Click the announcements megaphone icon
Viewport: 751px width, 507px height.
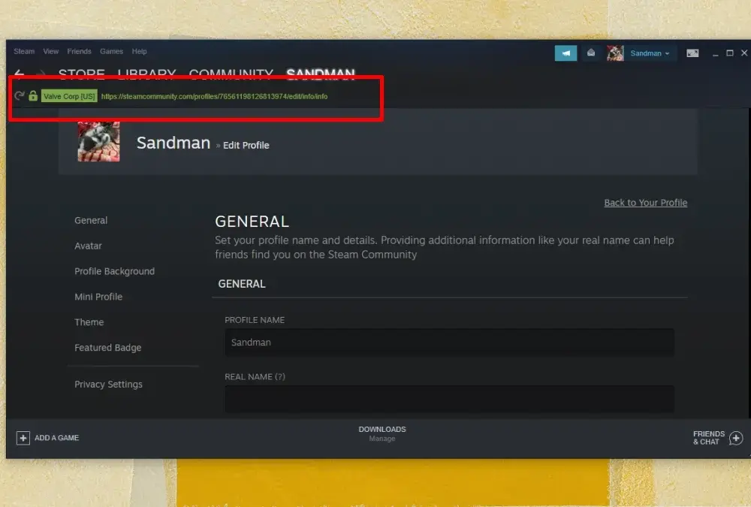(x=566, y=53)
